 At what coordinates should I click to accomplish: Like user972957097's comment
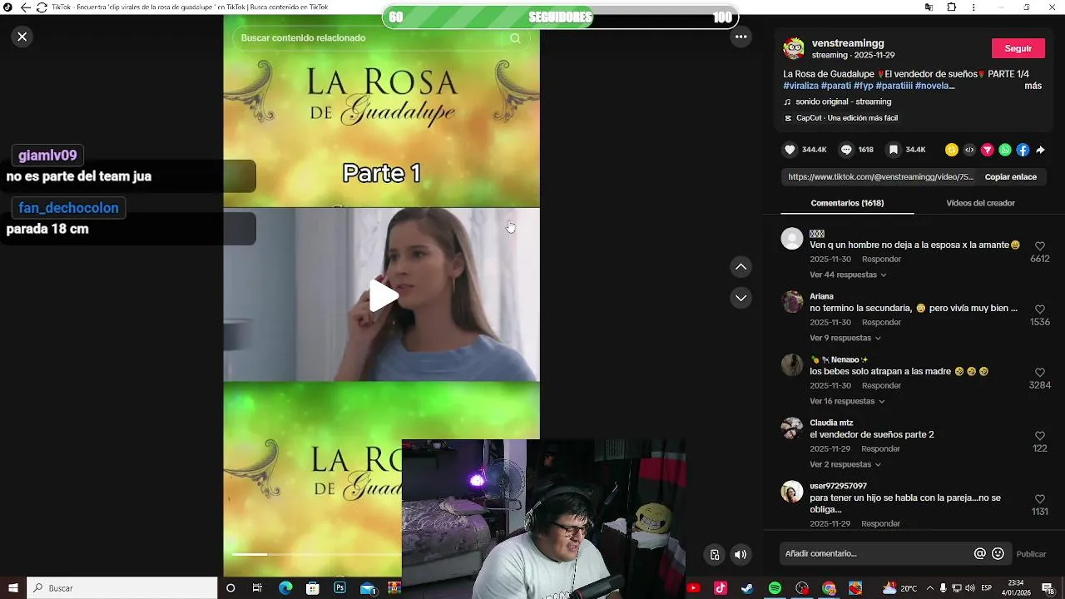(1040, 499)
